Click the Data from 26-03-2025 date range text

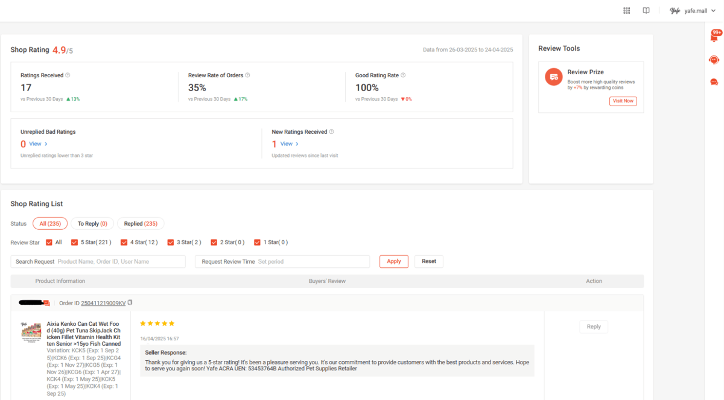468,49
